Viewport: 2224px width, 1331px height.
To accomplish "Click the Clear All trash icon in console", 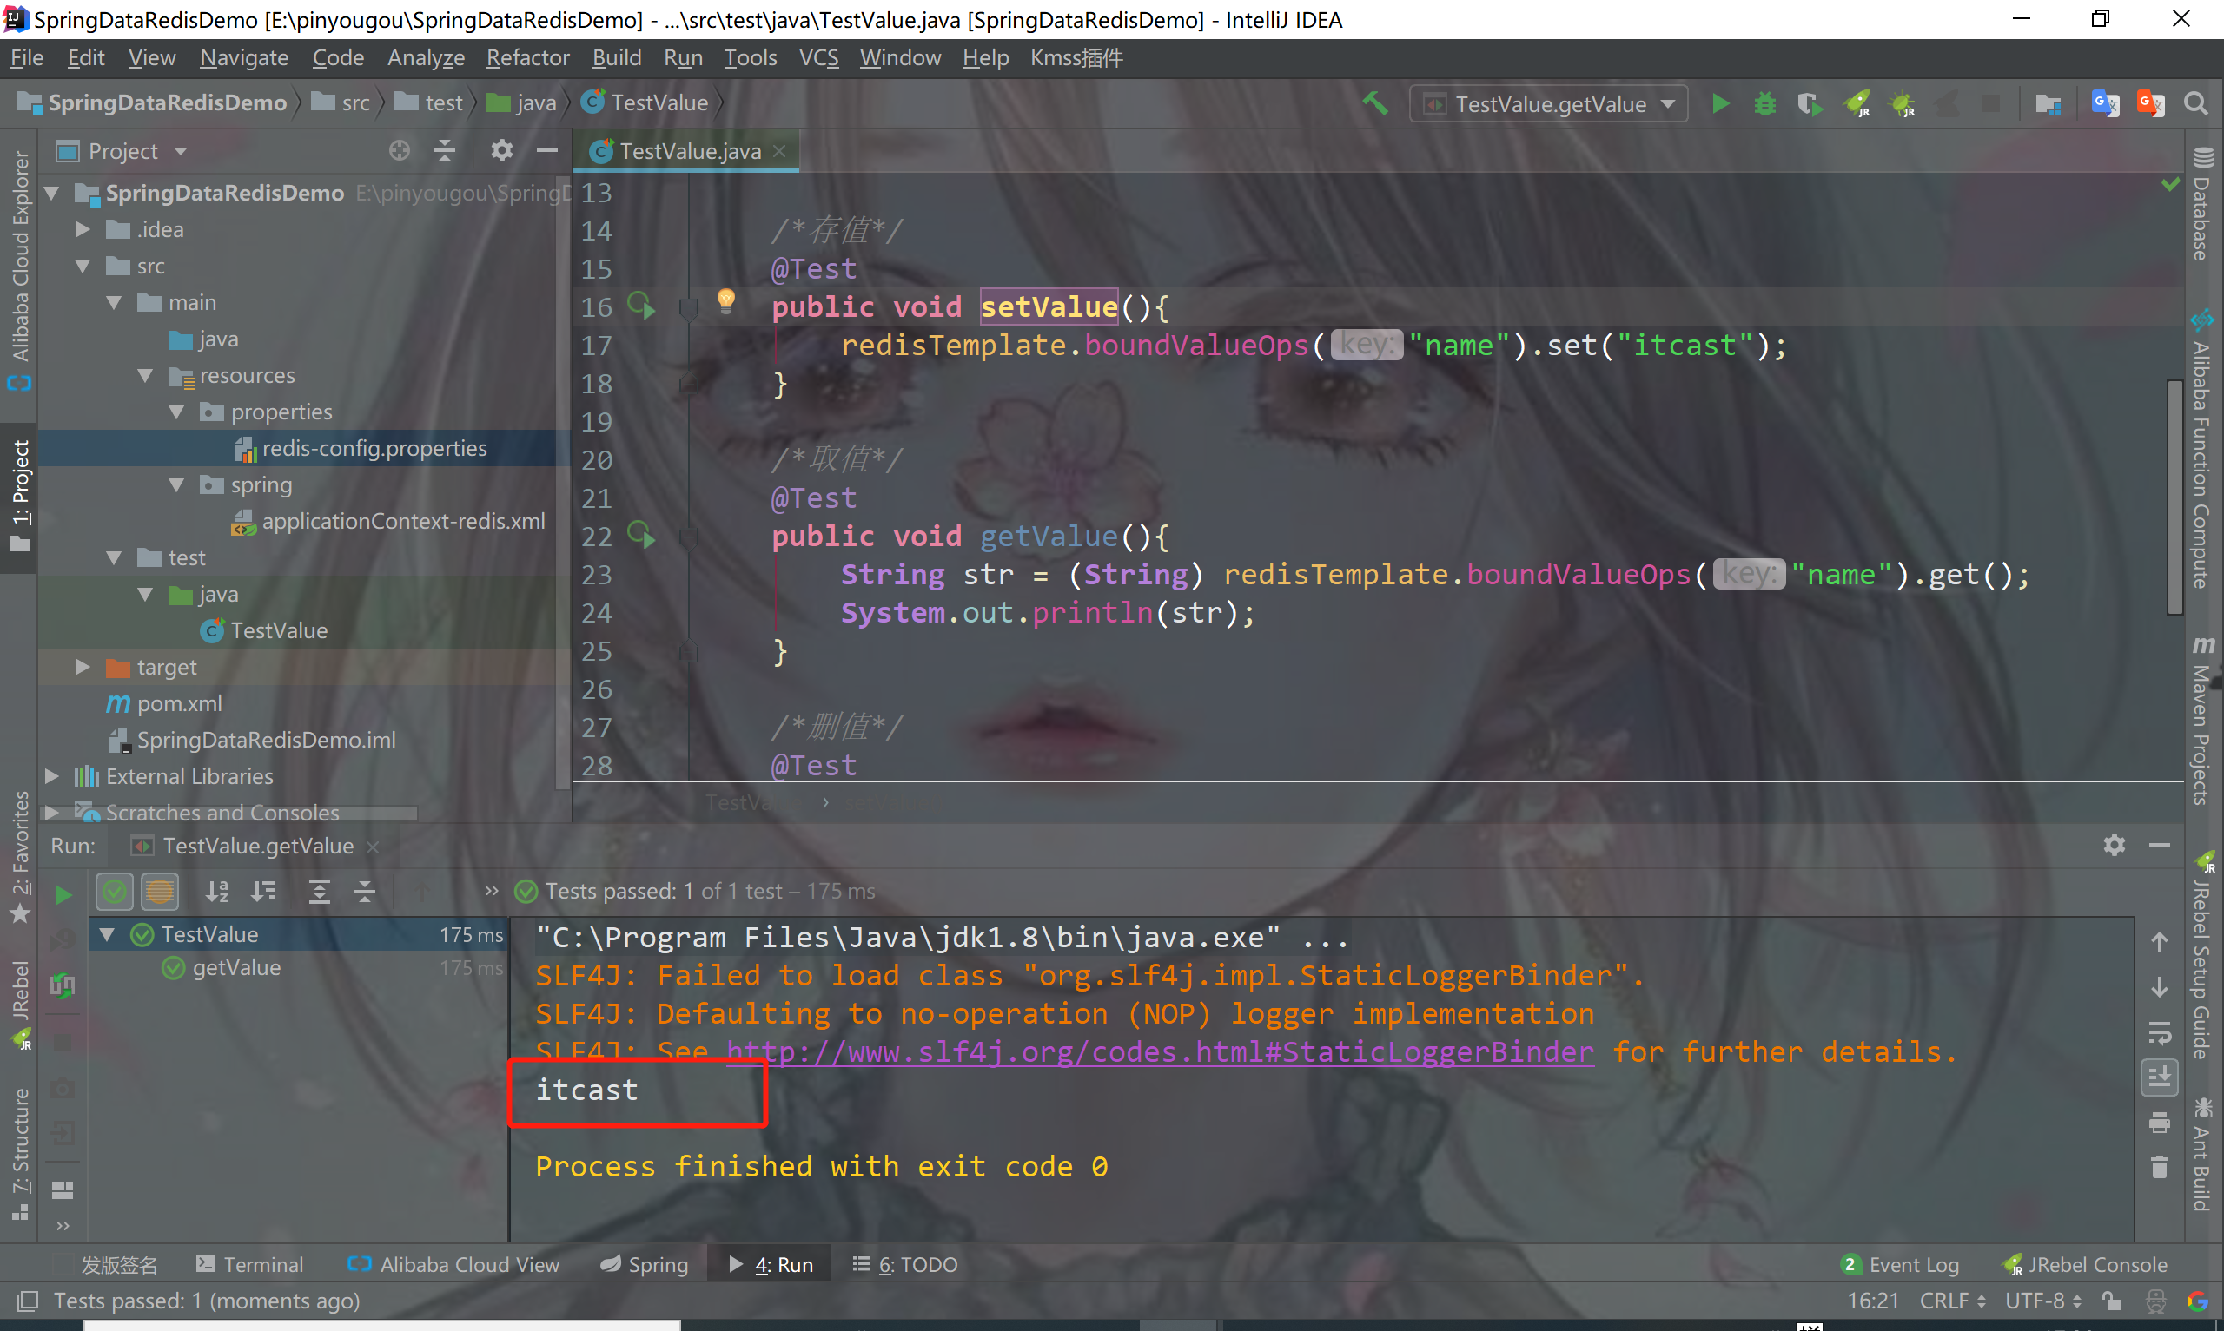I will (2160, 1167).
